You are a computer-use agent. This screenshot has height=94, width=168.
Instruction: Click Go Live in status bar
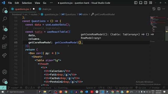(x=141, y=88)
